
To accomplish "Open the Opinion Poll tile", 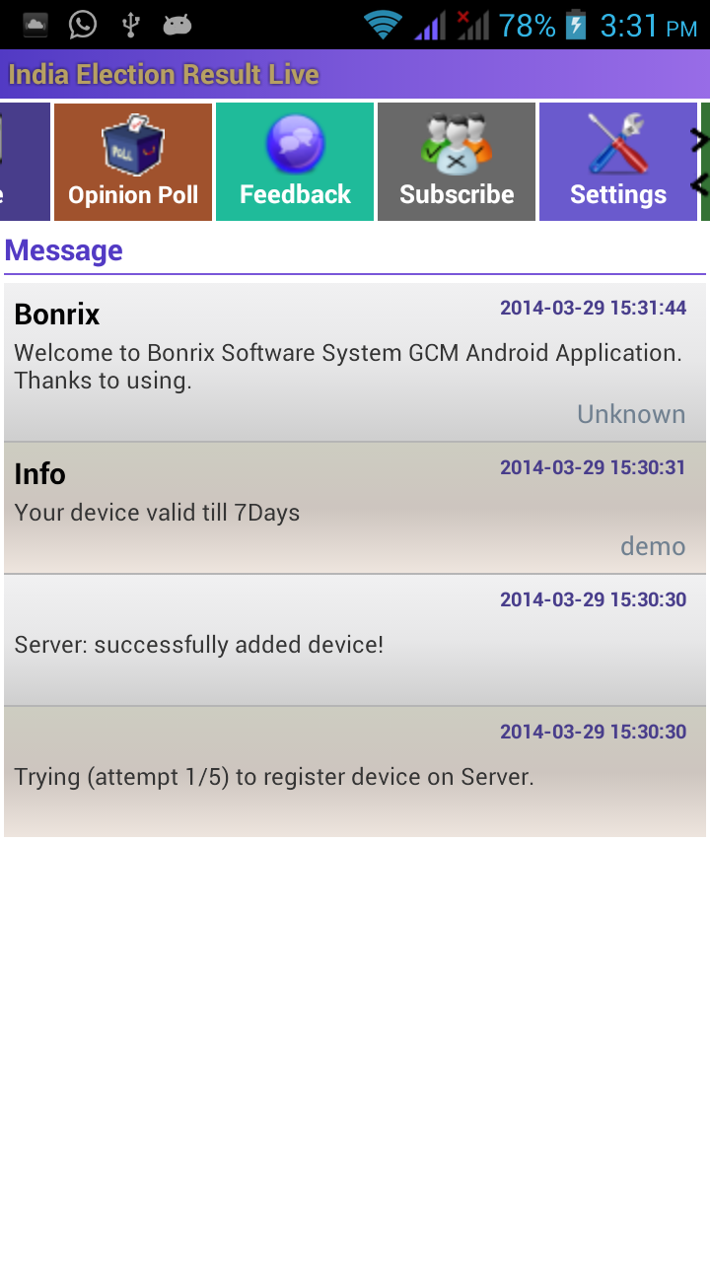I will click(x=133, y=162).
